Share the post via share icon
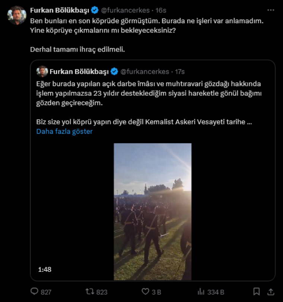 pyautogui.click(x=271, y=292)
